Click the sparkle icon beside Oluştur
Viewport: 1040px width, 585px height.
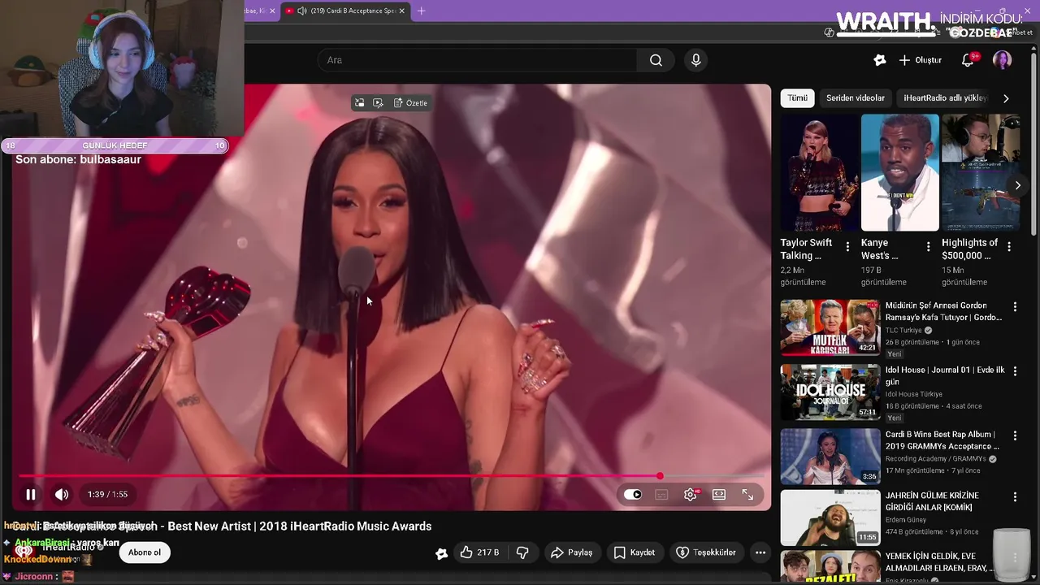(x=879, y=60)
